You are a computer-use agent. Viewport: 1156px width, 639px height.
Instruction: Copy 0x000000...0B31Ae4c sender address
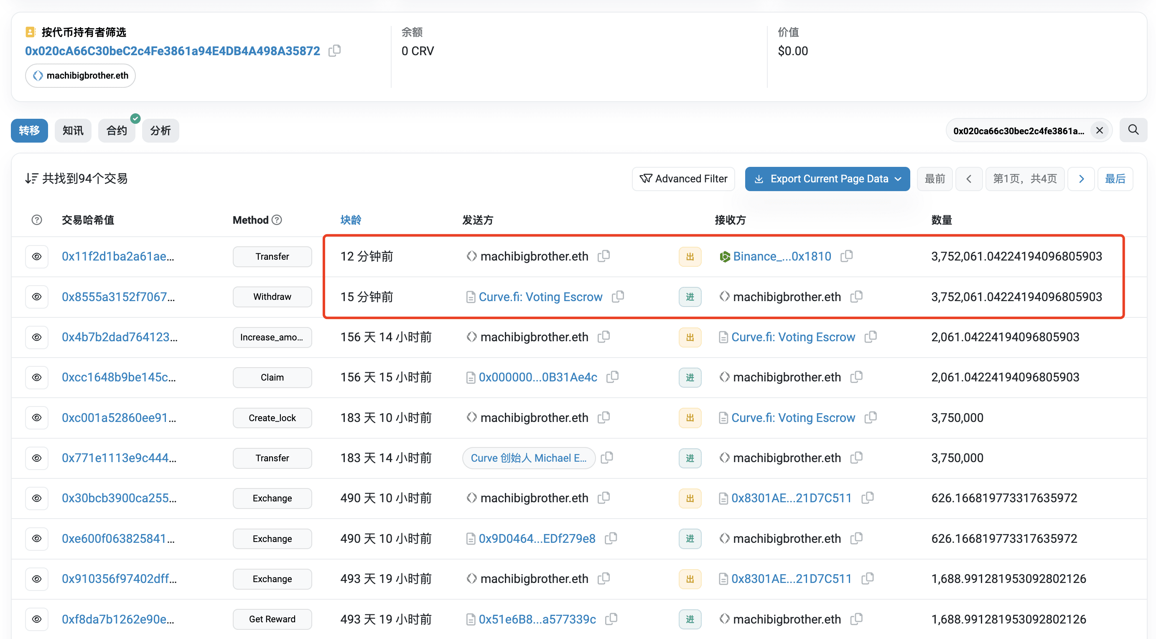(613, 377)
